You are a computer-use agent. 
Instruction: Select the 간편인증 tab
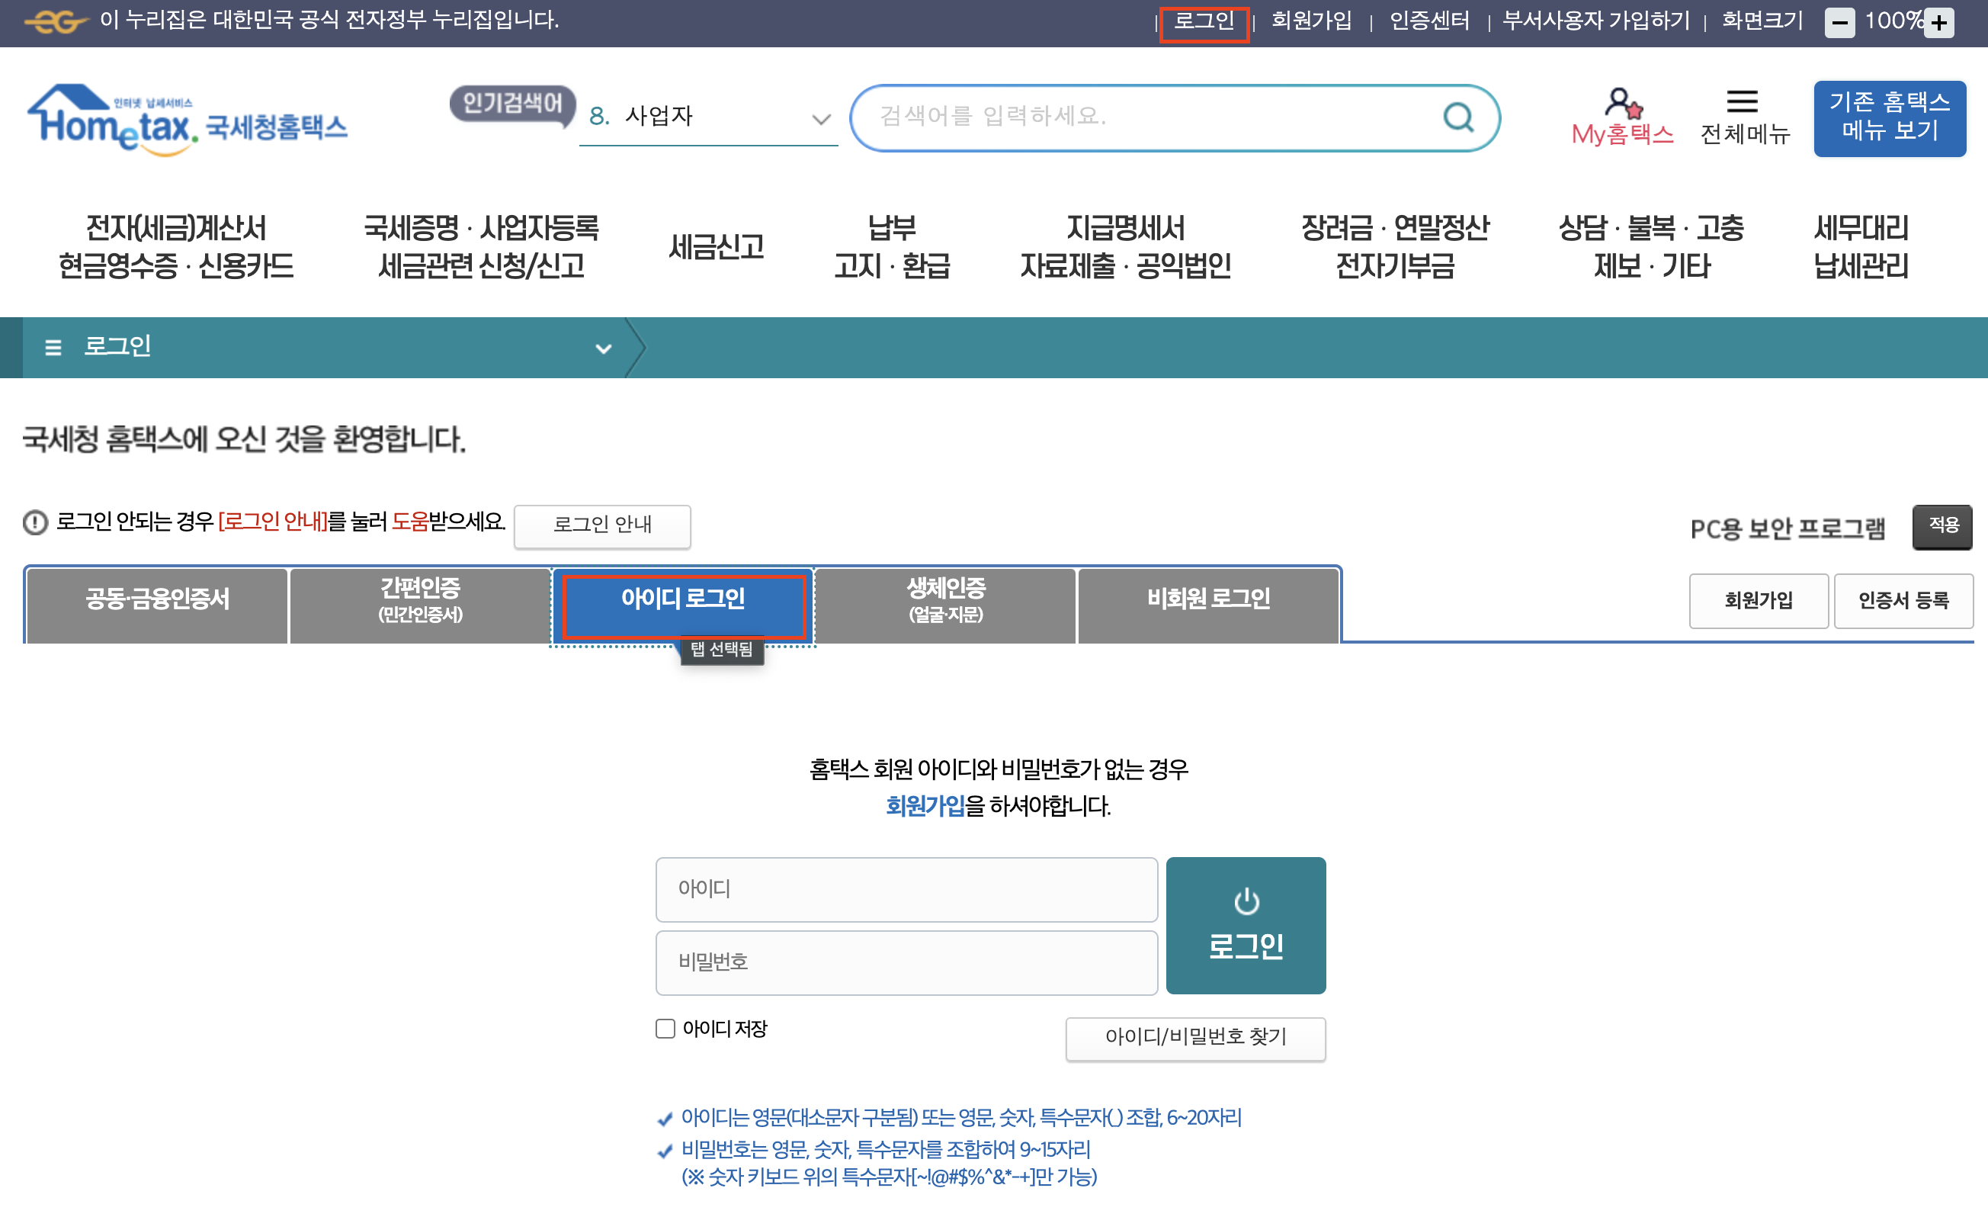(x=419, y=599)
